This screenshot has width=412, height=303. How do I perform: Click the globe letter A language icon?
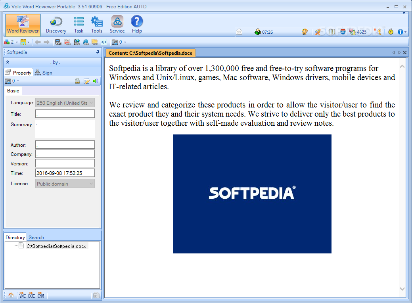coord(318,32)
